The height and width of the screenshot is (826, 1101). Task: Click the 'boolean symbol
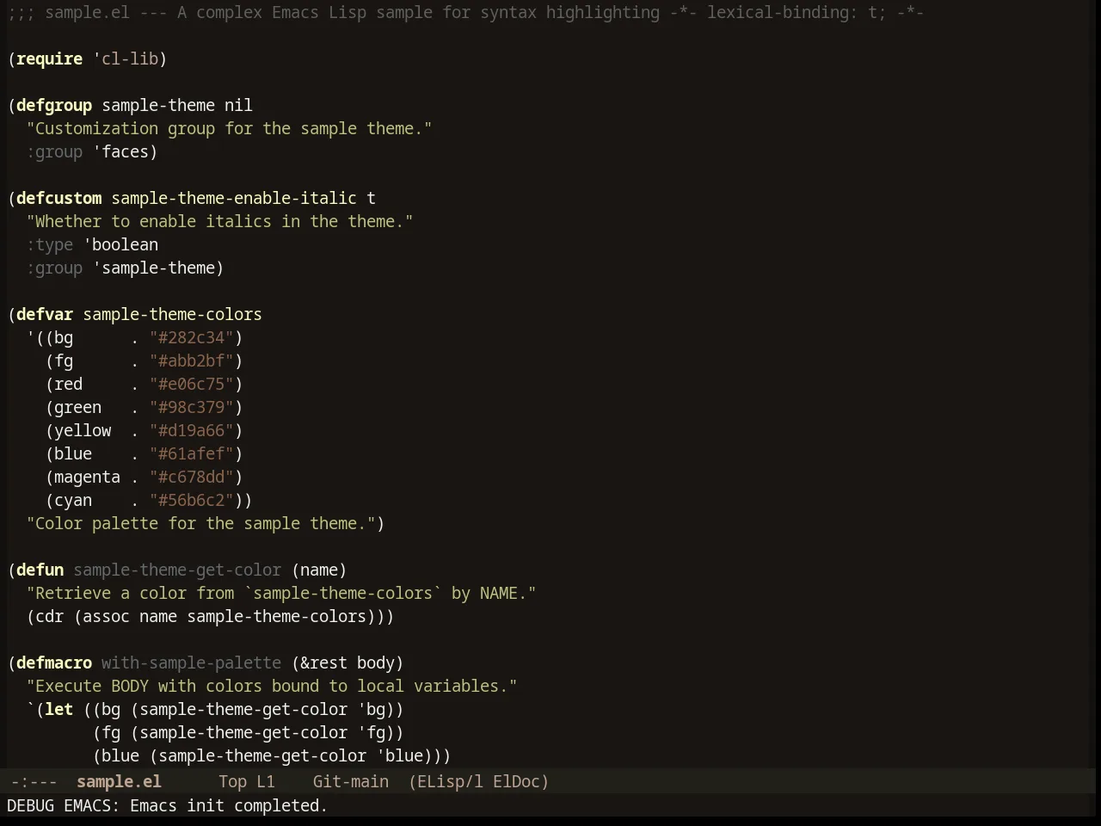click(120, 245)
